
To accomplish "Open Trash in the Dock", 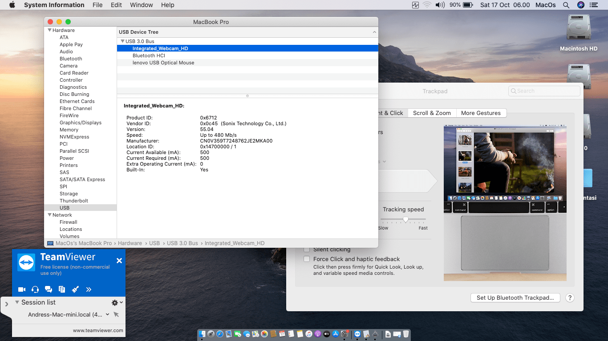I will [406, 334].
